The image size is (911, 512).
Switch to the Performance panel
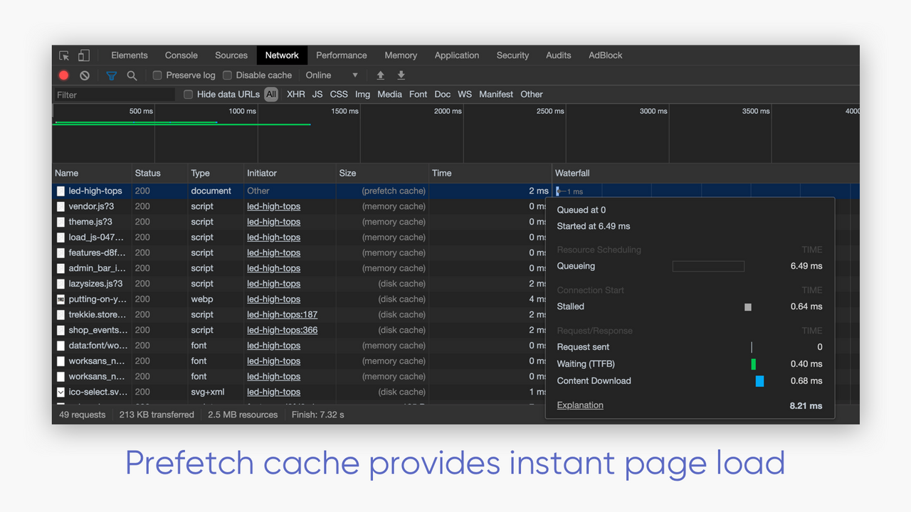pos(341,55)
